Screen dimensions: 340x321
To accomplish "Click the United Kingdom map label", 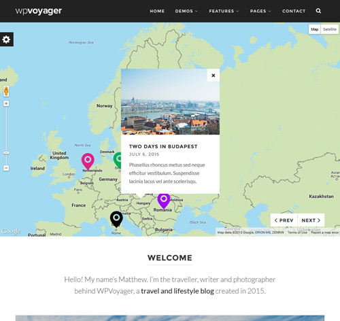I will (x=59, y=155).
